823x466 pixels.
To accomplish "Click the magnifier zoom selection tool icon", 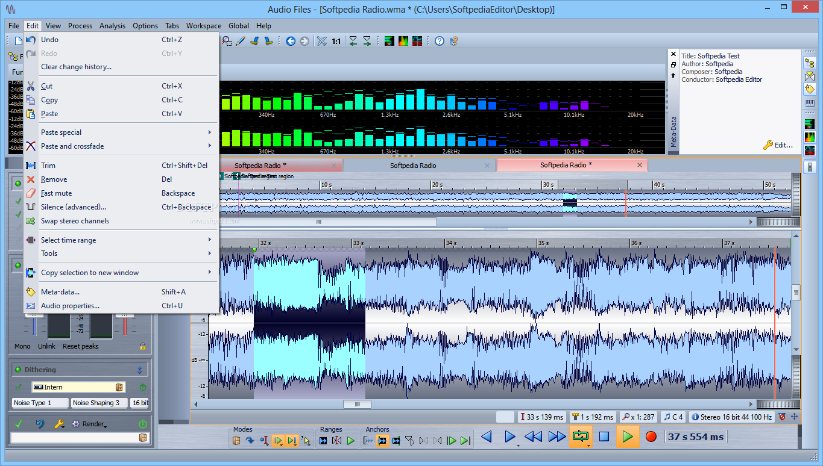I will pyautogui.click(x=226, y=41).
